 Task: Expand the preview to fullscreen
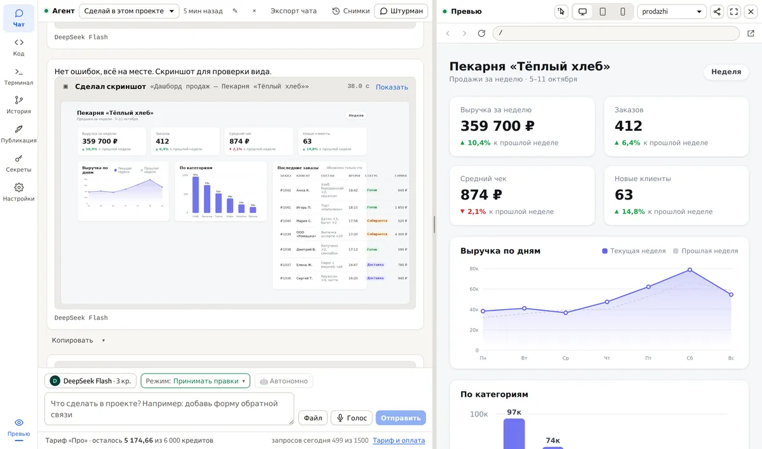pos(734,11)
